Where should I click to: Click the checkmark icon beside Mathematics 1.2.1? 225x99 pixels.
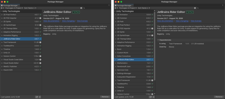coord(152,63)
